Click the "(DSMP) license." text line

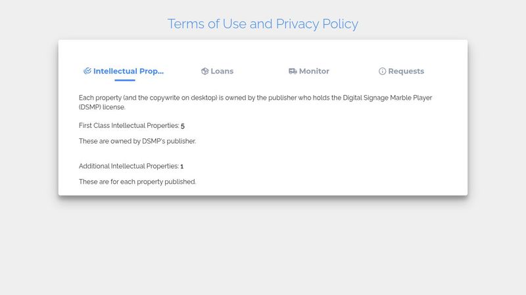pos(102,107)
